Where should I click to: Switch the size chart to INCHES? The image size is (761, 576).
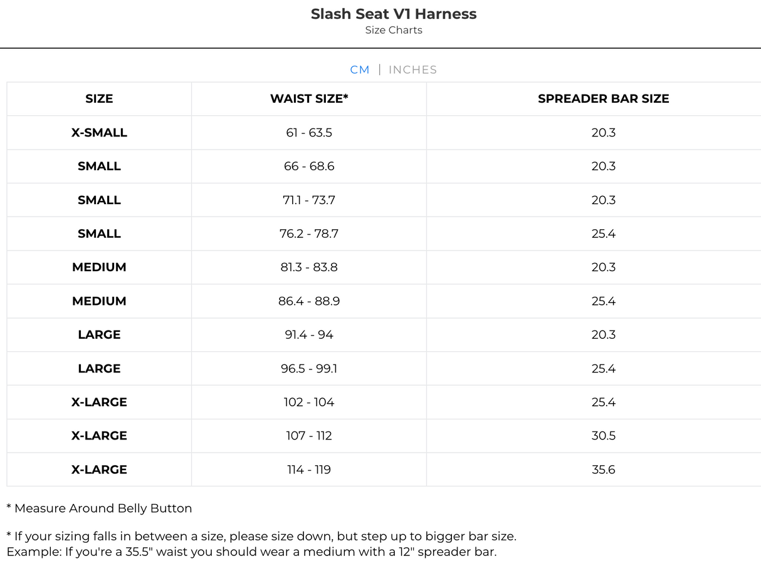[x=412, y=69]
